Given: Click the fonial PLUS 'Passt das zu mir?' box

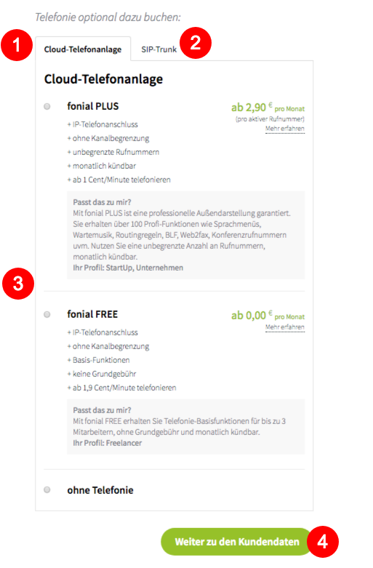Looking at the screenshot, I should coord(186,235).
